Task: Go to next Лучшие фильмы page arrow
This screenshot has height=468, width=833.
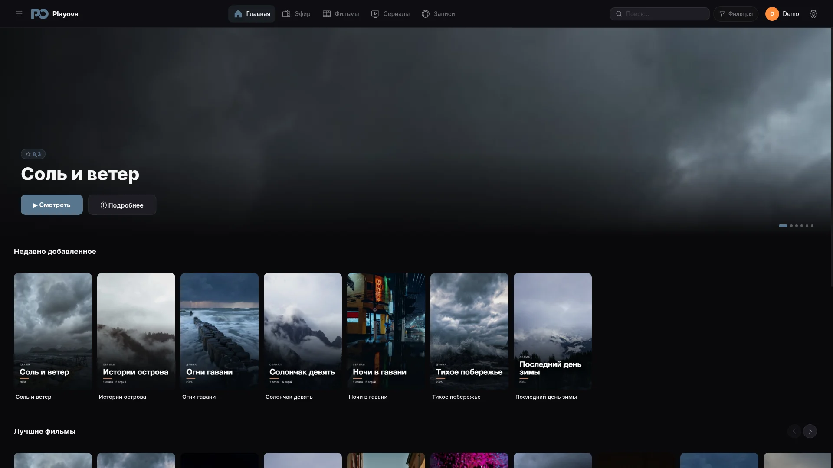Action: pos(810,431)
